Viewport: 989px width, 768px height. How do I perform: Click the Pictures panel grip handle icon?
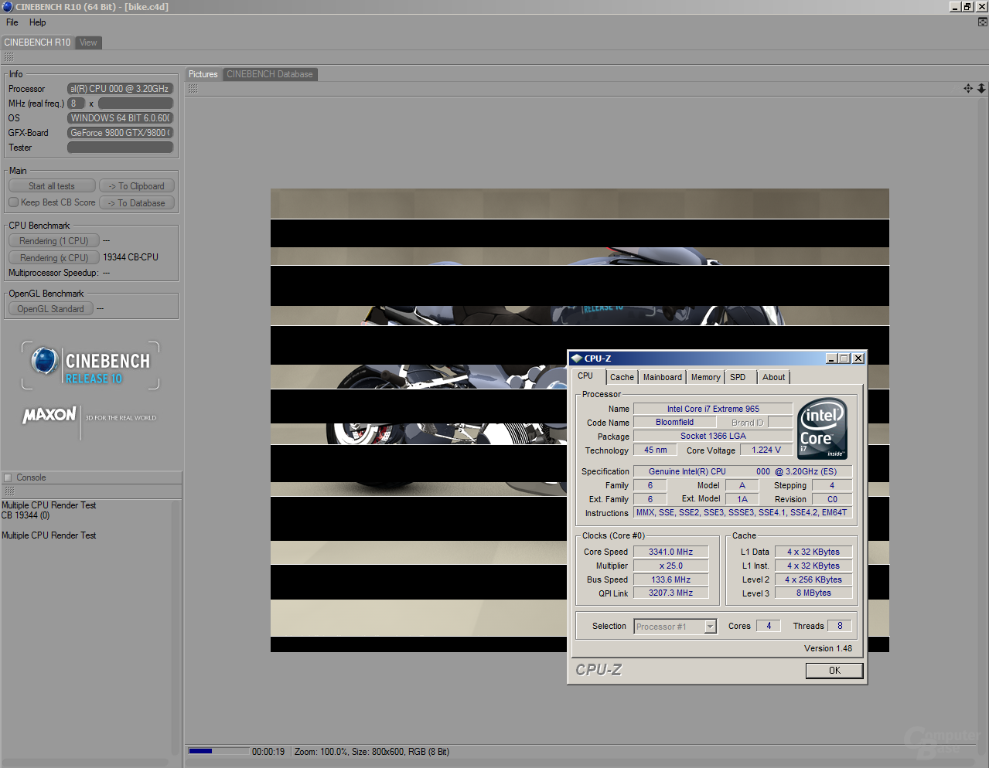pyautogui.click(x=193, y=89)
